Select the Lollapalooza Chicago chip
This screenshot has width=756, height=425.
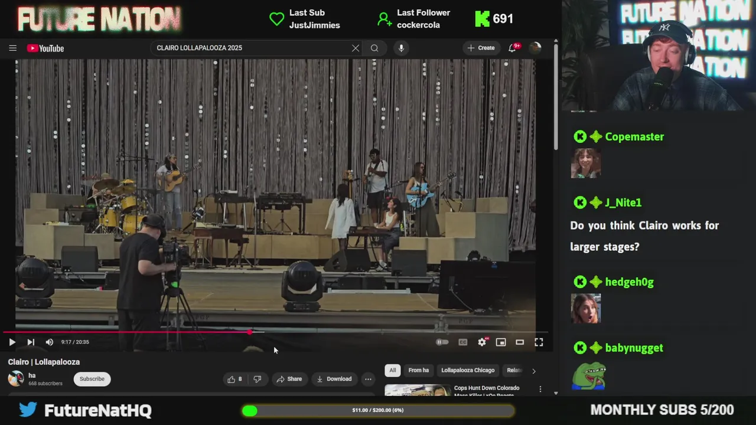coord(468,371)
